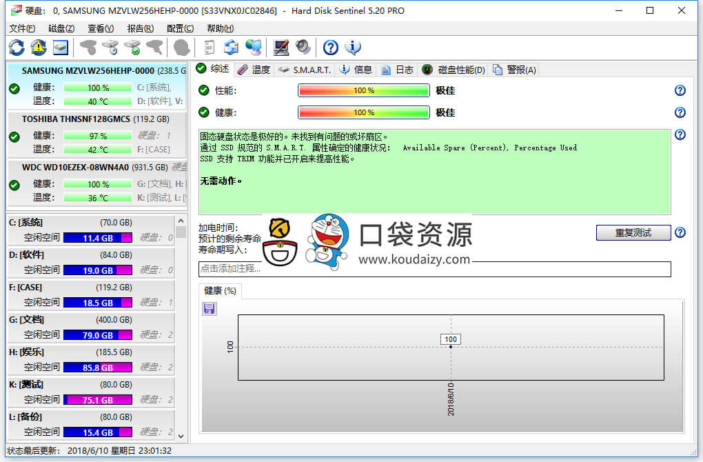The width and height of the screenshot is (703, 462).
Task: Click the floppy save icon on the chart
Action: click(209, 309)
